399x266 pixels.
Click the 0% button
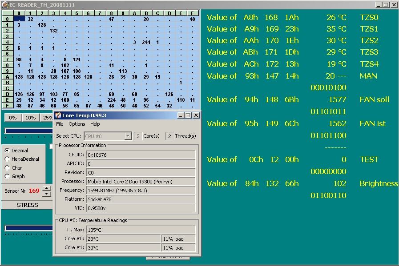(13, 118)
